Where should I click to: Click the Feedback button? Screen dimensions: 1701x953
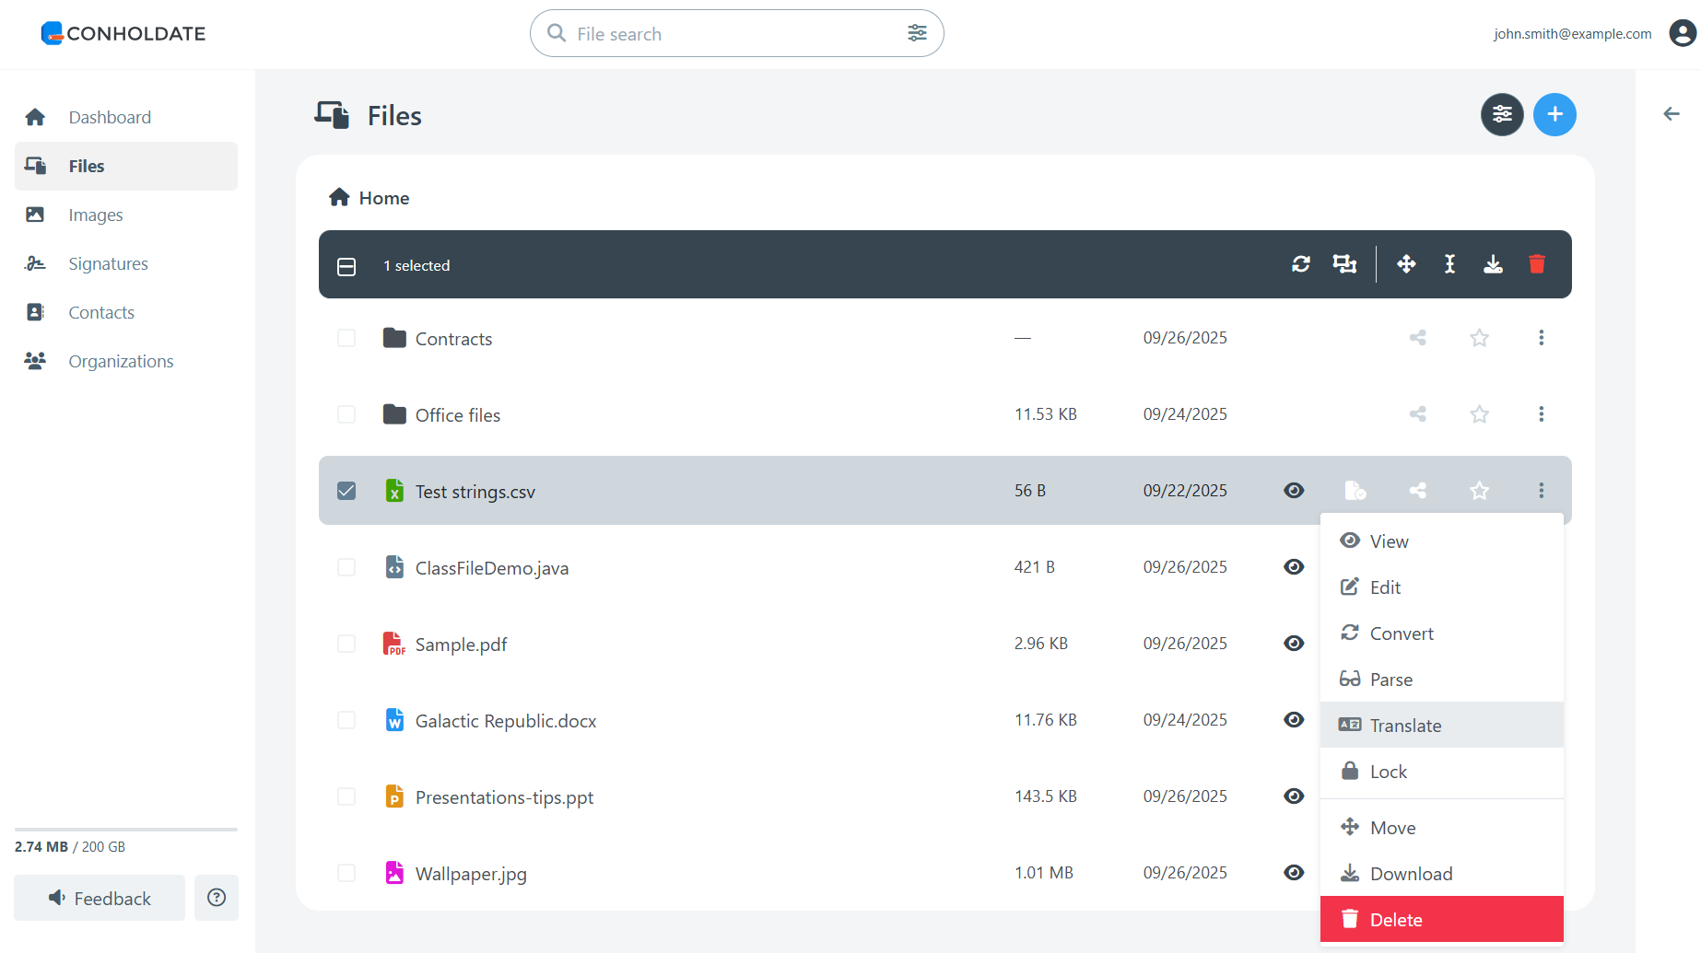(100, 898)
